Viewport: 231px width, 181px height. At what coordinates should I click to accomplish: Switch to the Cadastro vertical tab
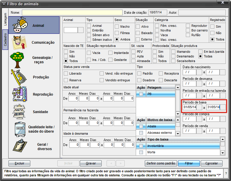tap(5, 40)
